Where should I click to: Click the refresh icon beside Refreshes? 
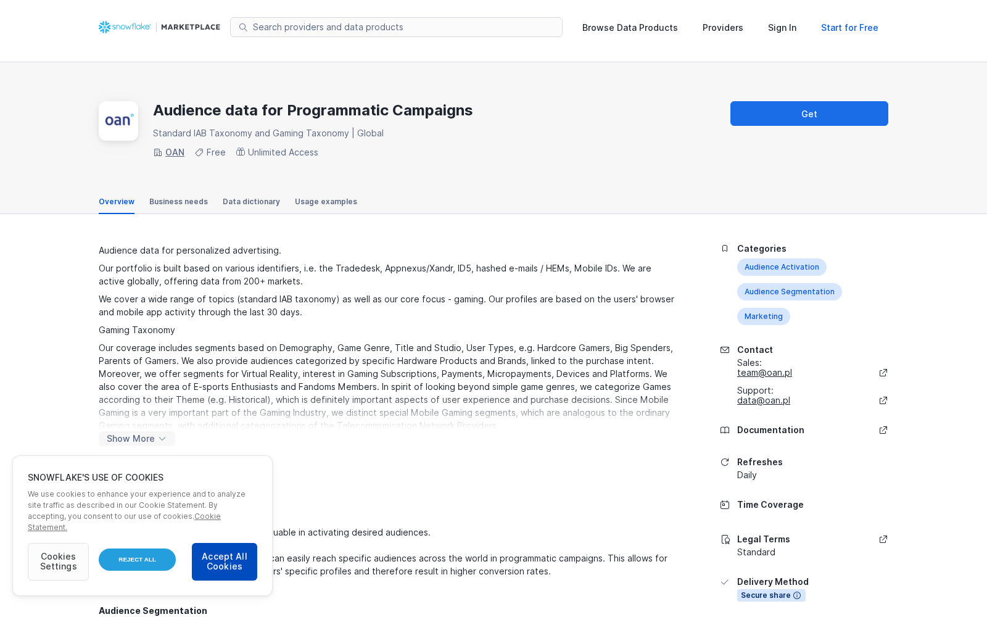coord(725,462)
